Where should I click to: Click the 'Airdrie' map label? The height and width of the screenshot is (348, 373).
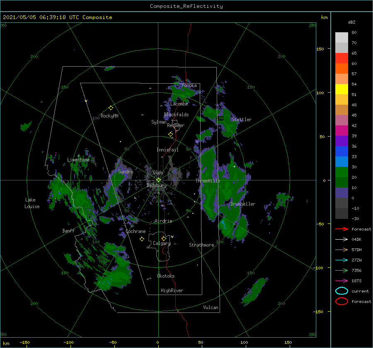(163, 221)
